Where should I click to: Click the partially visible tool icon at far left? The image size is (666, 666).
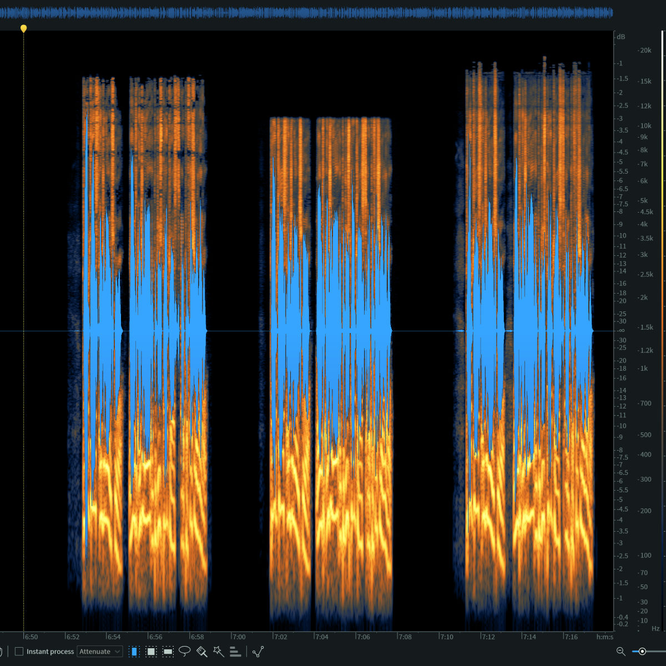[2, 651]
